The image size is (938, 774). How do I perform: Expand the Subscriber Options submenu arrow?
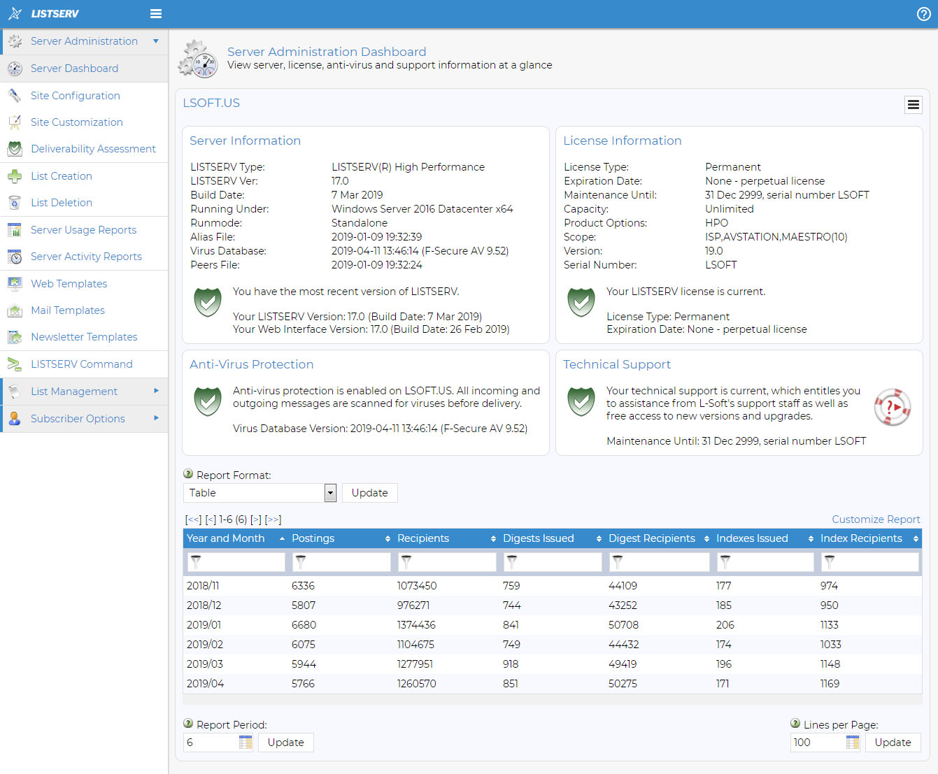click(x=156, y=418)
